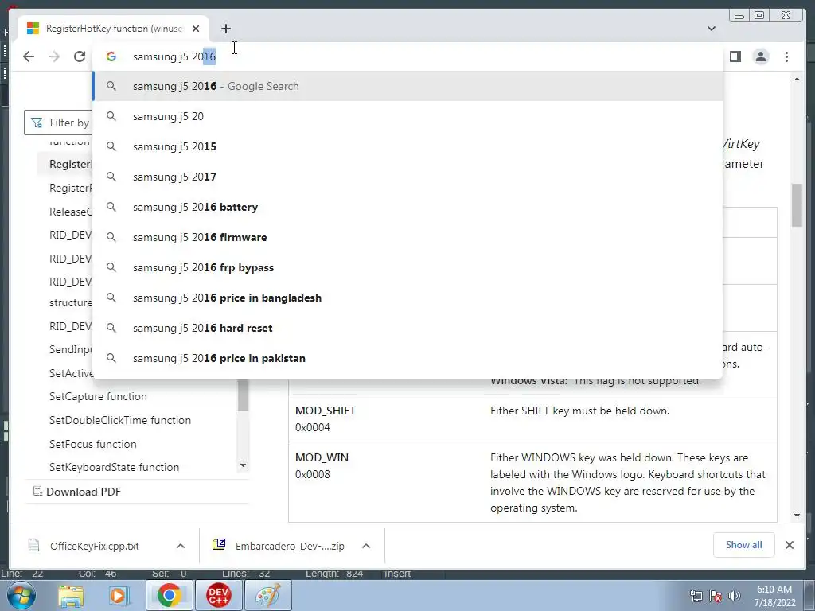Pick 'samsung j5 2016 hard reset' suggestion
Screen dimensions: 815x611
point(408,328)
